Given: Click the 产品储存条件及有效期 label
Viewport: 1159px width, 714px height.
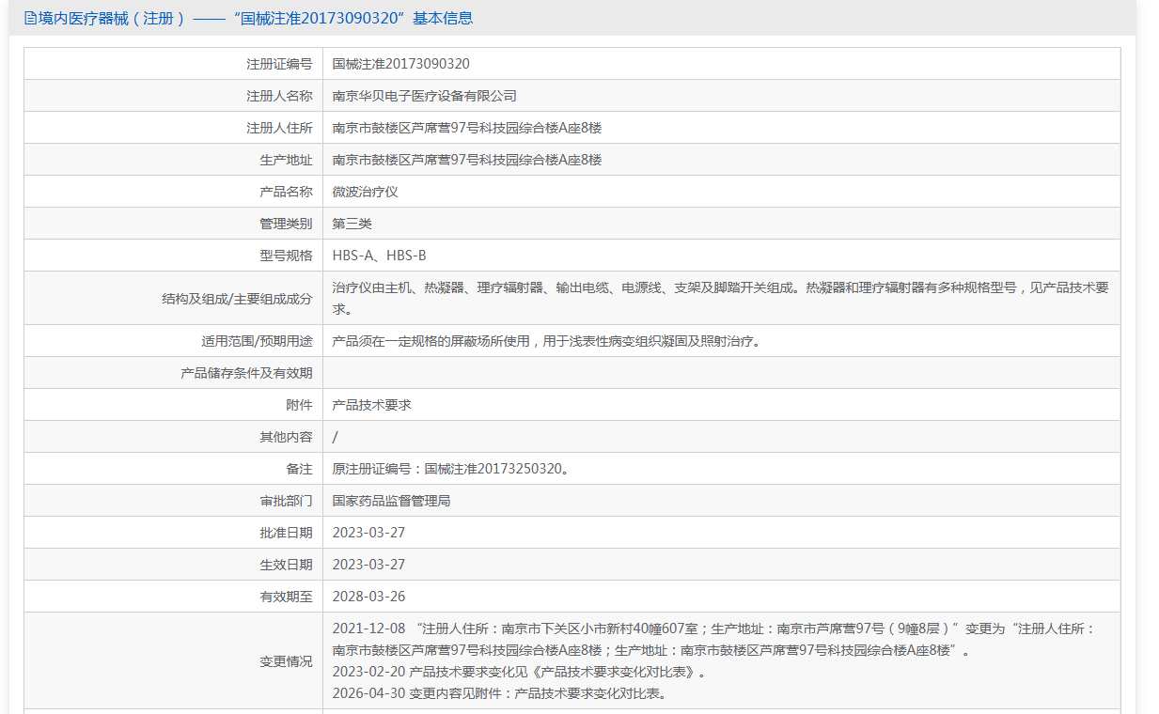Looking at the screenshot, I should pyautogui.click(x=246, y=373).
